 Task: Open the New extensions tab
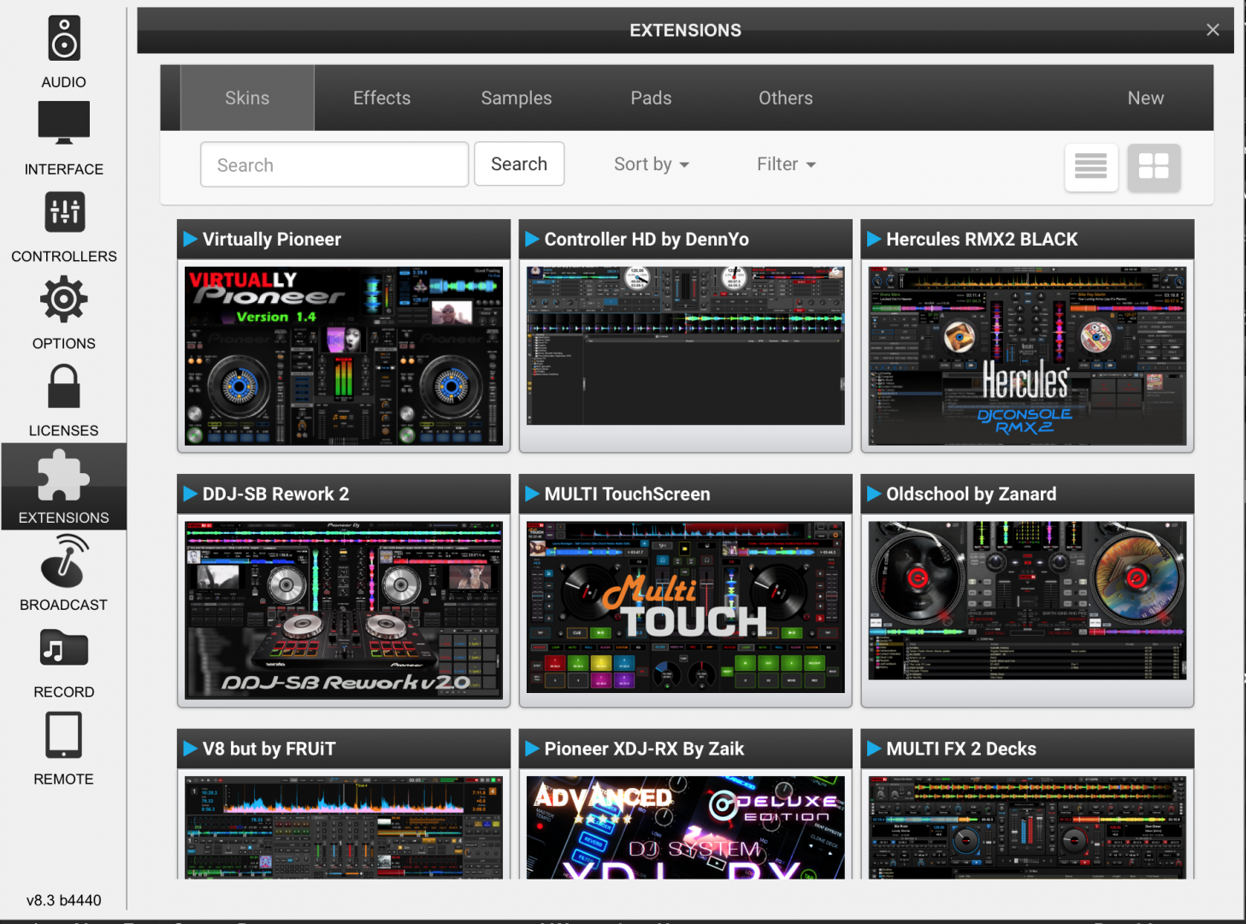click(x=1145, y=98)
